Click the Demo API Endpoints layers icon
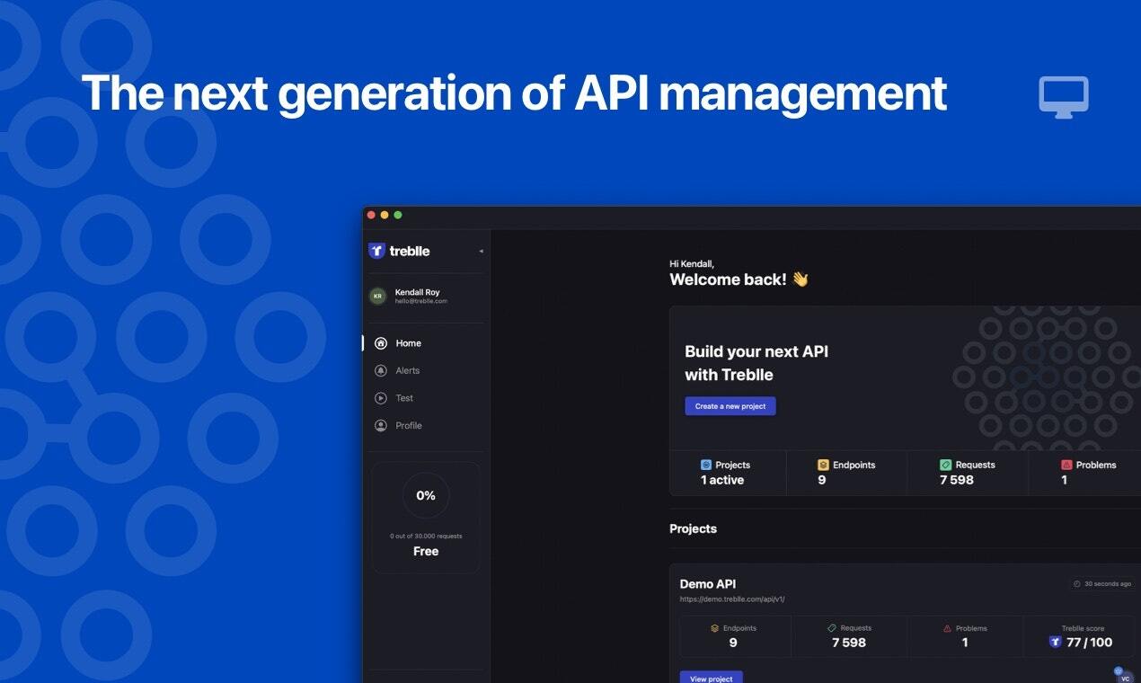The height and width of the screenshot is (683, 1141). (x=715, y=628)
